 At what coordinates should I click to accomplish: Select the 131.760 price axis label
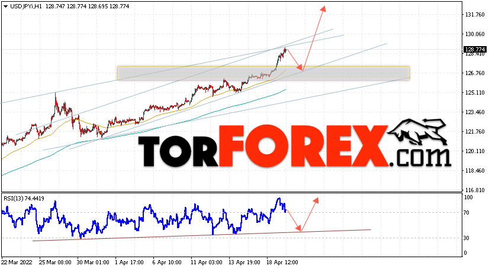pos(475,15)
